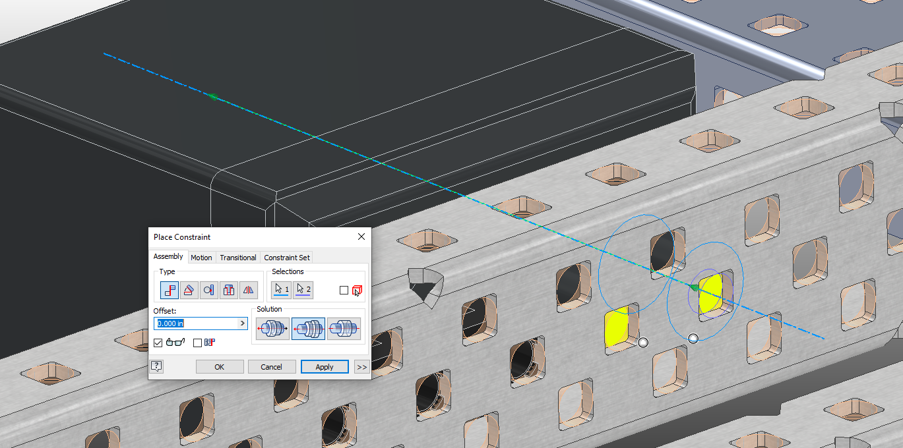Click the Place Constraint title text
Screen dimensions: 903x448
click(x=182, y=237)
